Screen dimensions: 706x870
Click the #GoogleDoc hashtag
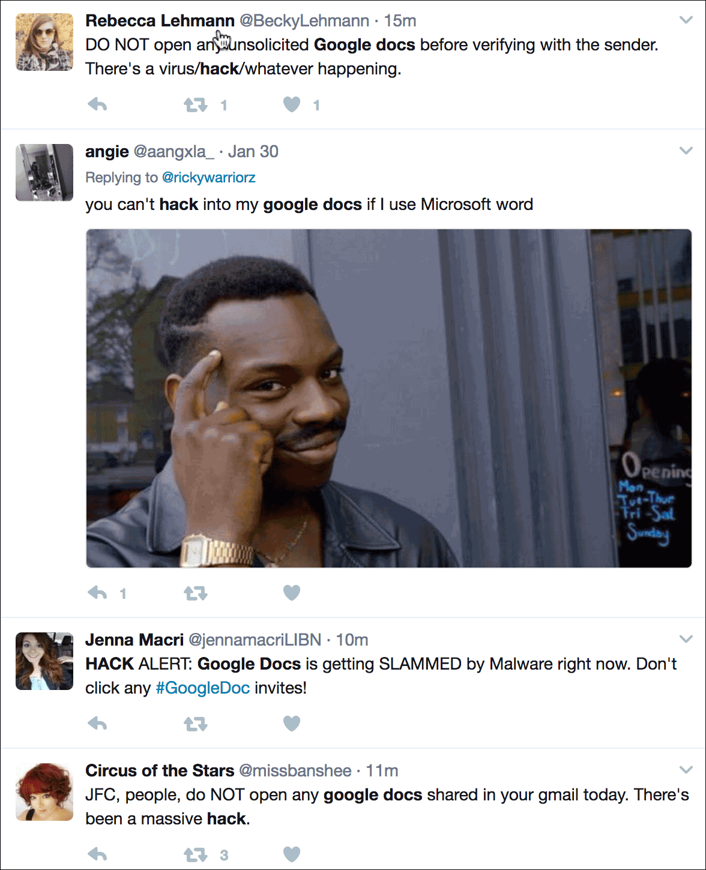pyautogui.click(x=202, y=688)
